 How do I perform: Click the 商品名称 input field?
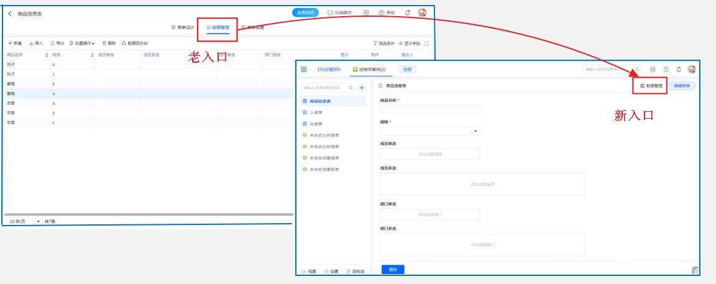(429, 109)
